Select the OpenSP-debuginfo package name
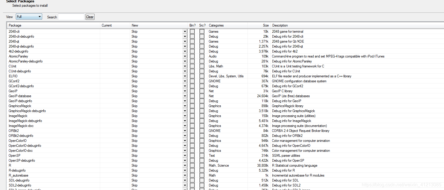Screen dimensions: 444x190 [22, 161]
